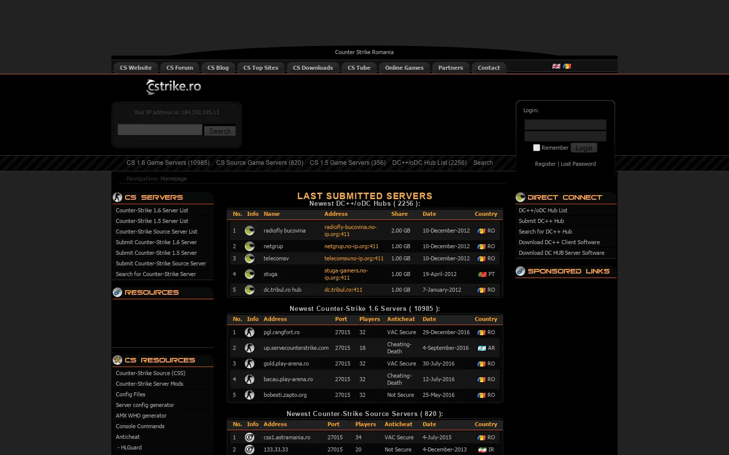Click Romania flag in radiofly bucovina row
Viewport: 729px width, 455px height.
click(481, 231)
